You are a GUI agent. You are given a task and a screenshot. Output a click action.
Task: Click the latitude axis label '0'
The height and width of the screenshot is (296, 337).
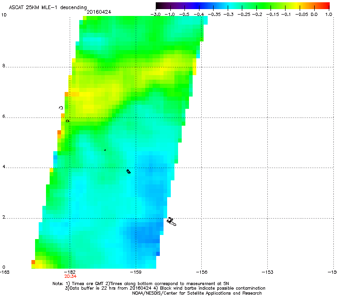click(4, 267)
